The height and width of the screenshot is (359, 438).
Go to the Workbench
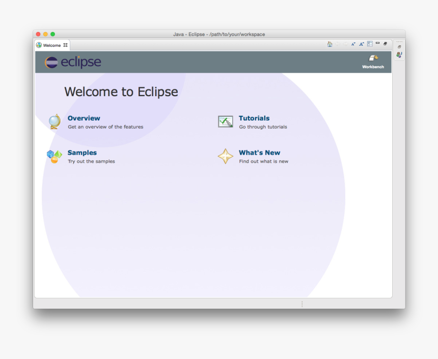click(373, 62)
